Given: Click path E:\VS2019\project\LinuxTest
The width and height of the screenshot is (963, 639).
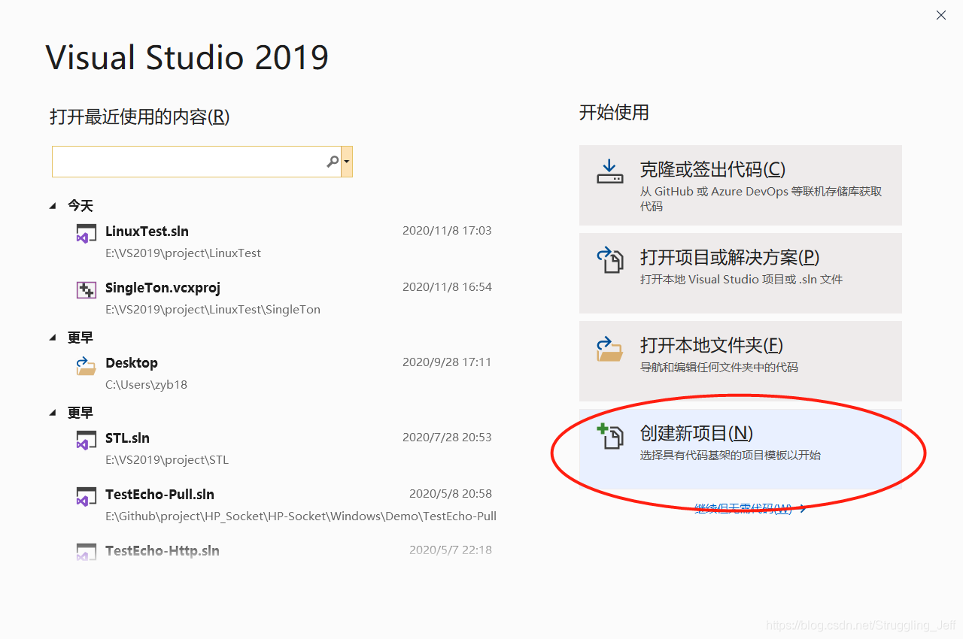Looking at the screenshot, I should pyautogui.click(x=183, y=253).
